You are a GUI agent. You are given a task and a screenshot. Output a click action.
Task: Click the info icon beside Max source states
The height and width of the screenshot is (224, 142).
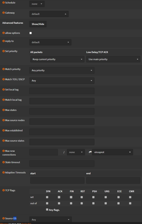click(x=4, y=141)
